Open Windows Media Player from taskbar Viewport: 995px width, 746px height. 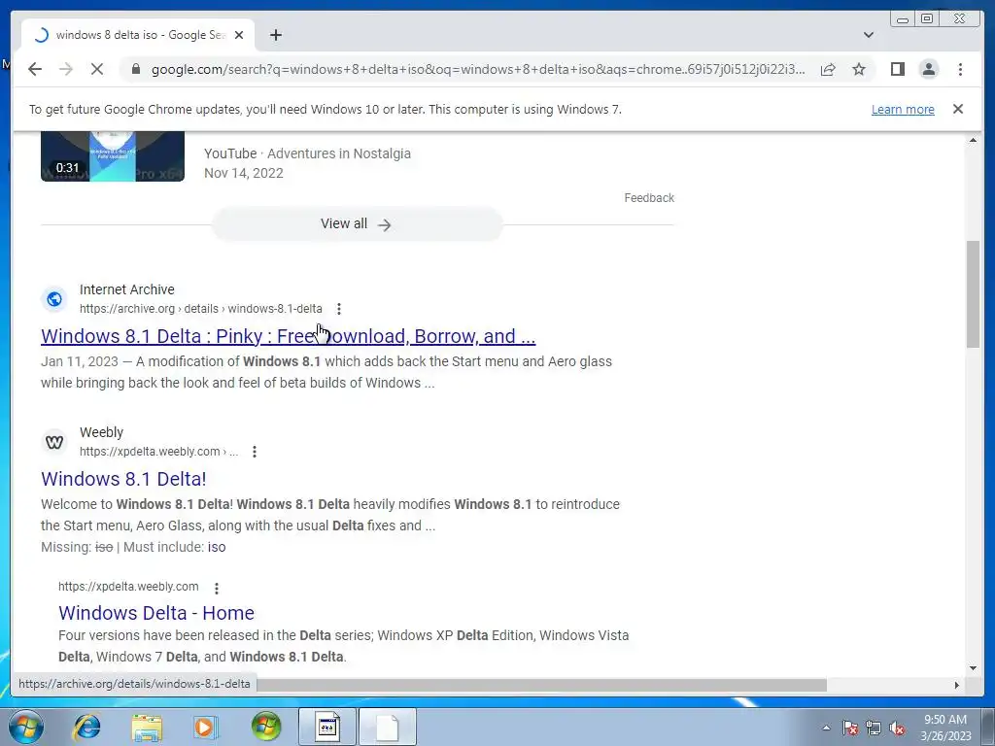(x=205, y=727)
